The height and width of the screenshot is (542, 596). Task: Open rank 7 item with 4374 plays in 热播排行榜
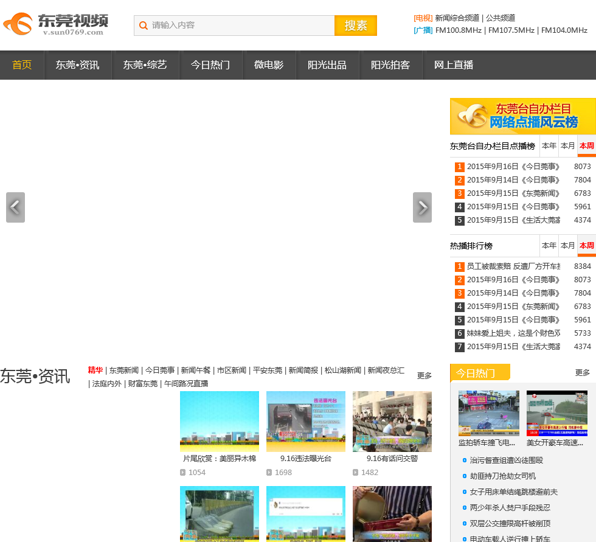(513, 347)
